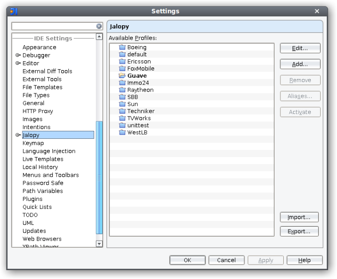The width and height of the screenshot is (337, 279).
Task: Open Web Browsers settings
Action: (42, 239)
